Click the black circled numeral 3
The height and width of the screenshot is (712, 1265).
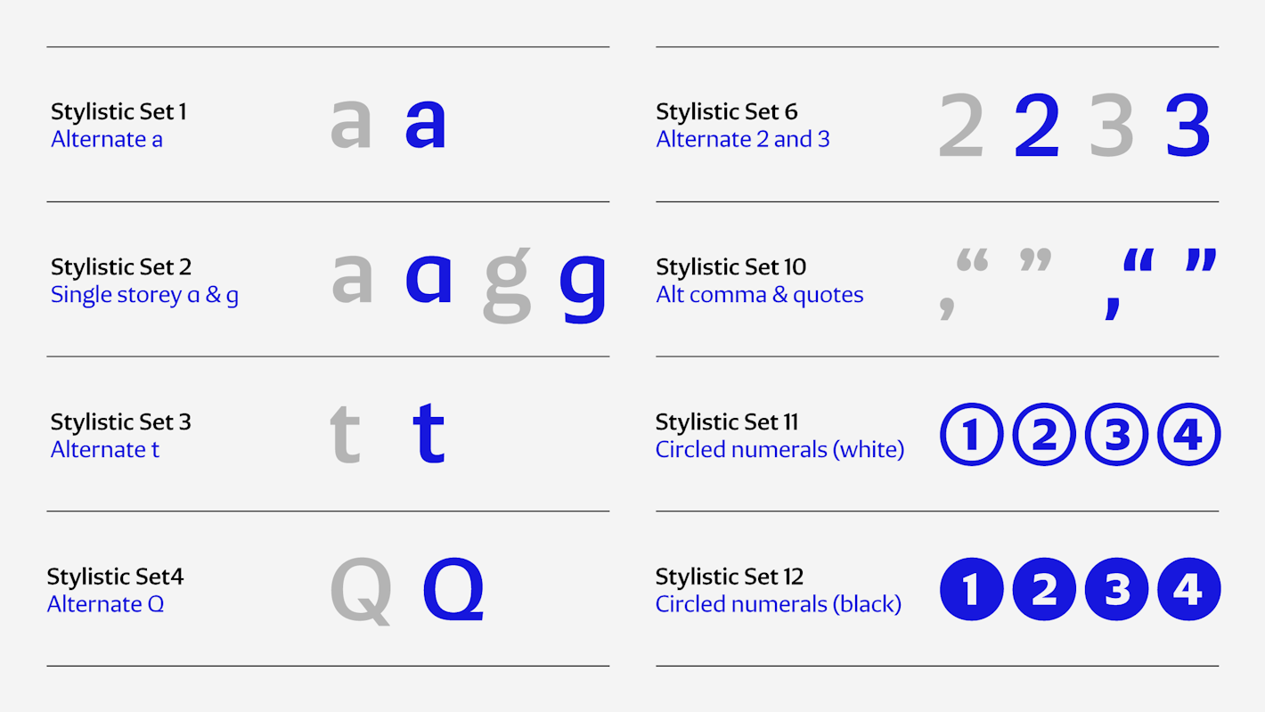point(1116,589)
